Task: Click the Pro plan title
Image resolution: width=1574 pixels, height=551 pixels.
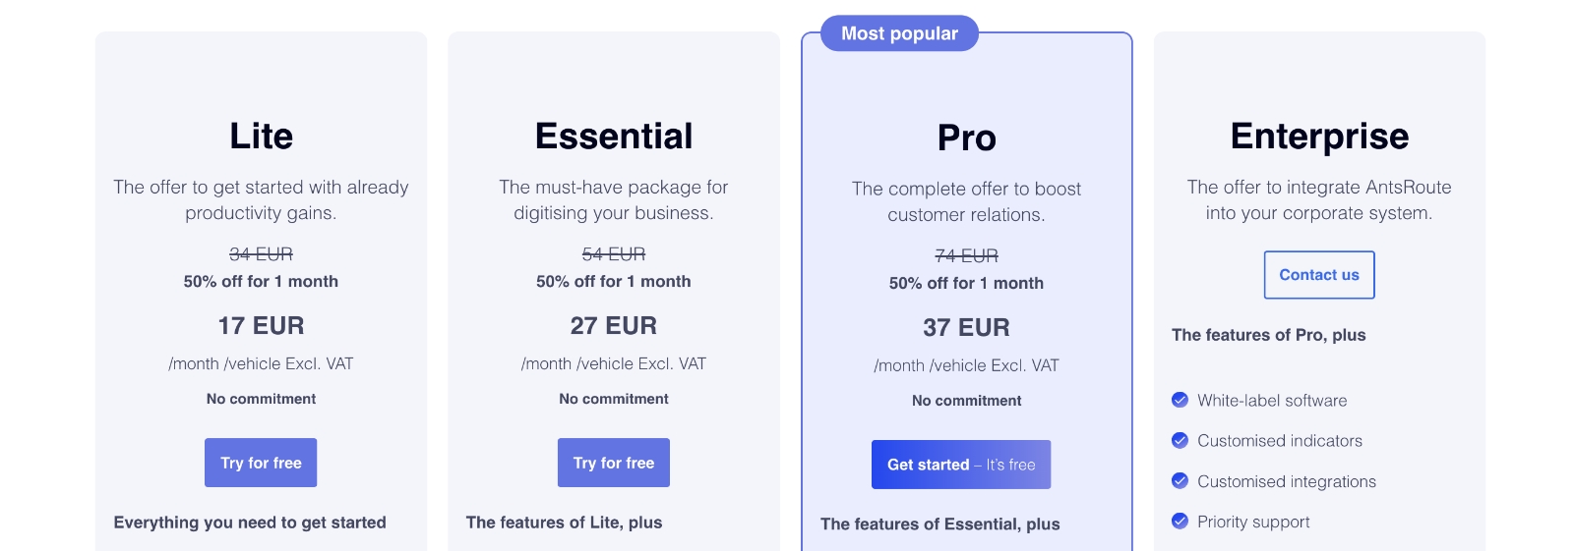Action: click(966, 138)
